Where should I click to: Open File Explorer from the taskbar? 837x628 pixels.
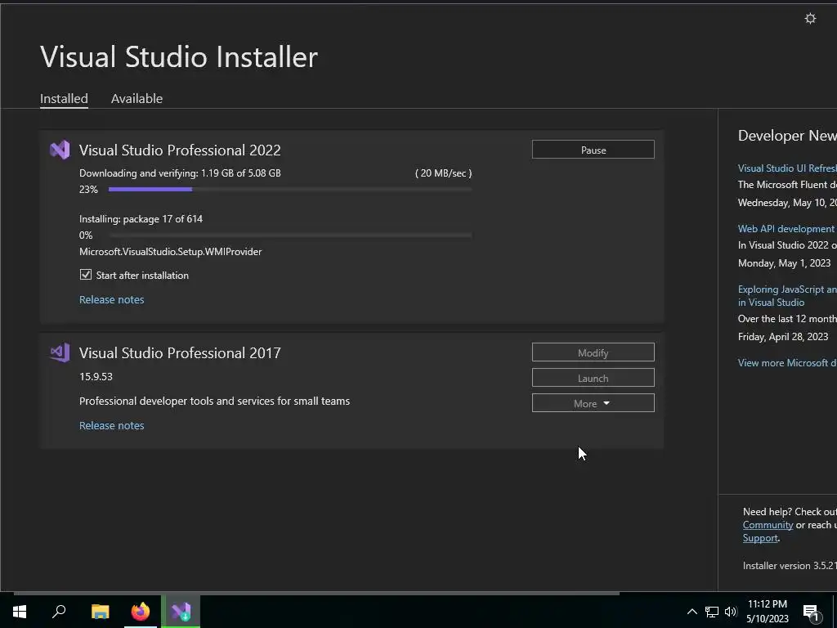[100, 612]
